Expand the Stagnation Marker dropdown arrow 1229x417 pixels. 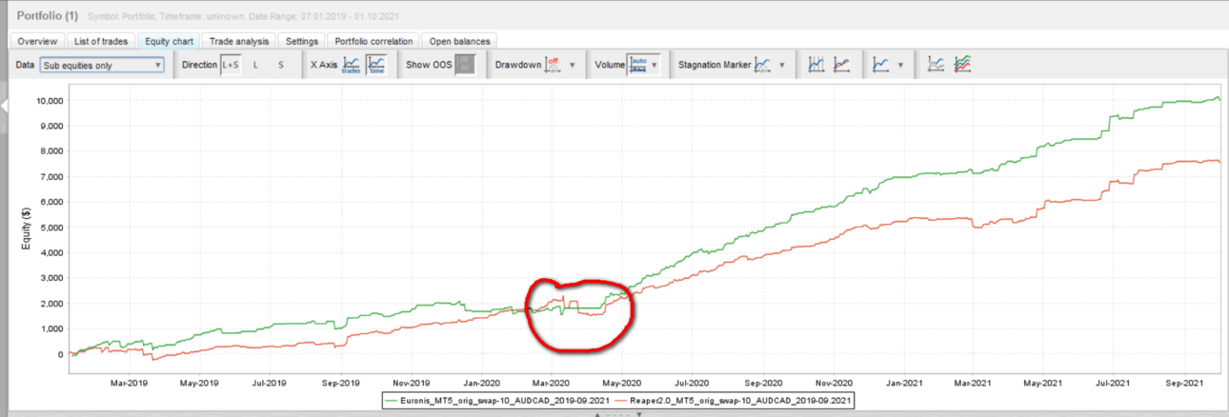pyautogui.click(x=781, y=66)
